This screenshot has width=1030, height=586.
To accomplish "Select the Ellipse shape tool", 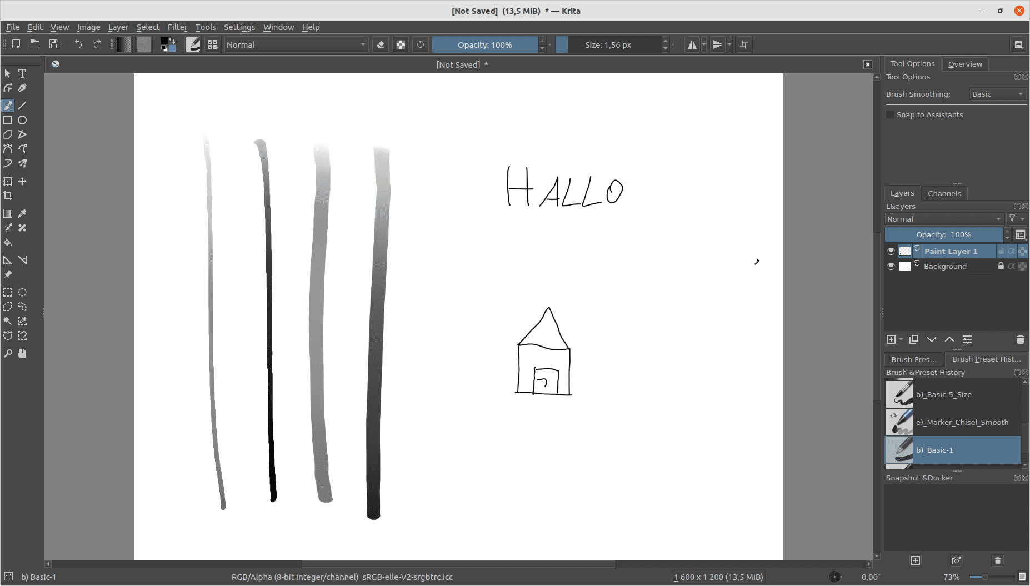I will (x=22, y=120).
